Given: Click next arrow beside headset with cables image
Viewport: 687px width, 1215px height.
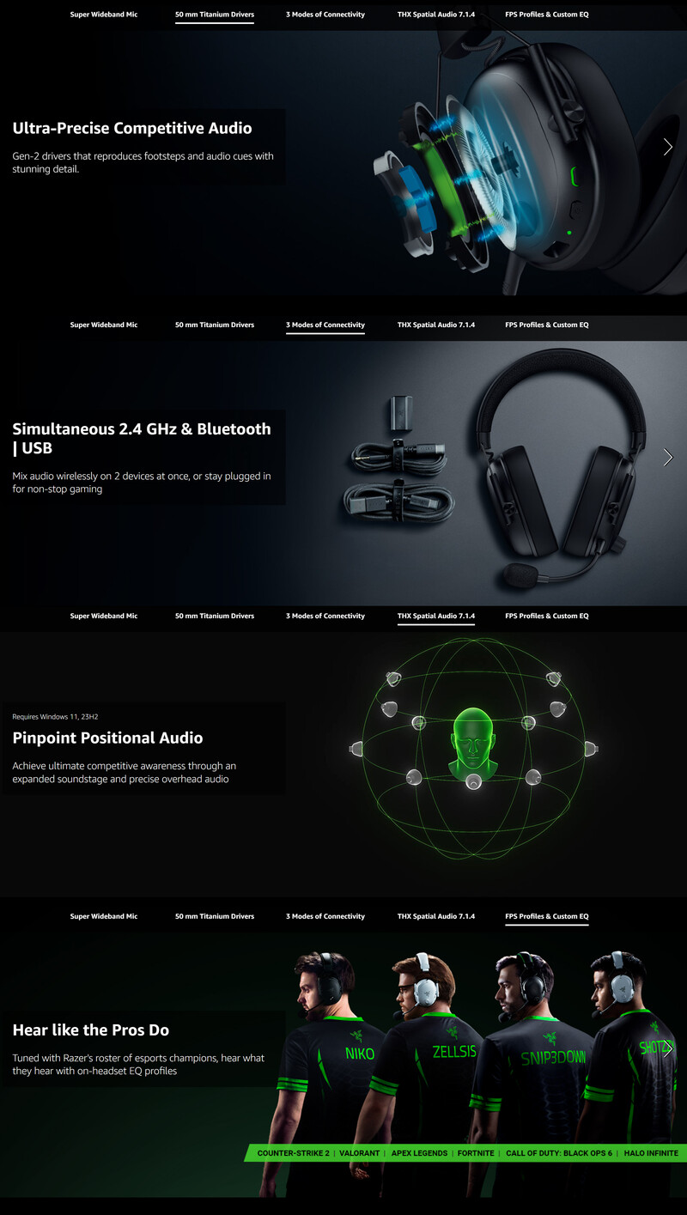Looking at the screenshot, I should [668, 457].
